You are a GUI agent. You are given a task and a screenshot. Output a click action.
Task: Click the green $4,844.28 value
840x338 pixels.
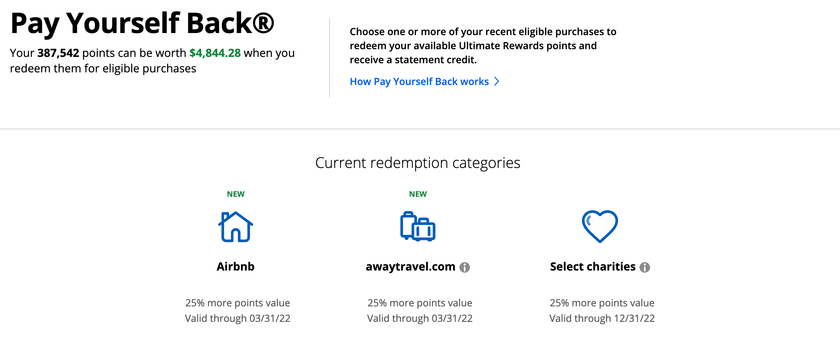(215, 53)
